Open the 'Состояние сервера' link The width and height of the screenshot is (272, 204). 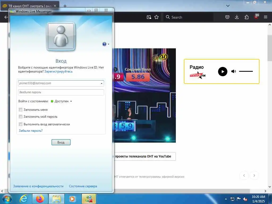[x=83, y=186]
